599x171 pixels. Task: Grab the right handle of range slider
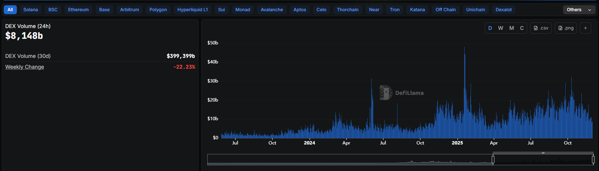tap(593, 160)
